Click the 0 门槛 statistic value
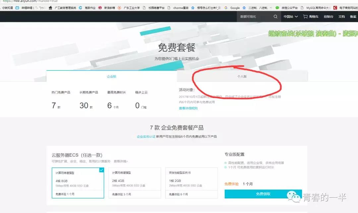The image size is (358, 213). point(141,106)
